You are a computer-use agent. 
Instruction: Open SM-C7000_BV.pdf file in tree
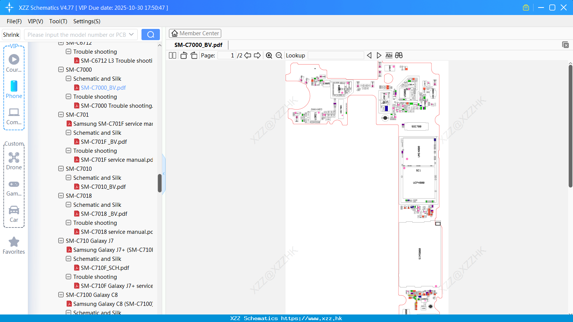click(x=103, y=87)
